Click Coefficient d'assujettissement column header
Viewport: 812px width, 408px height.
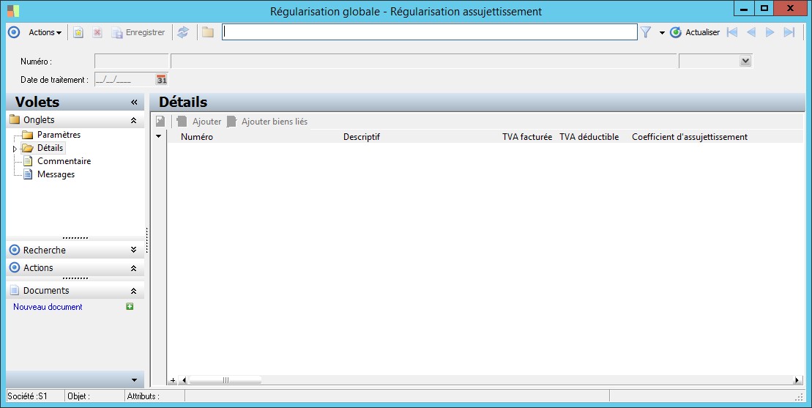tap(690, 137)
